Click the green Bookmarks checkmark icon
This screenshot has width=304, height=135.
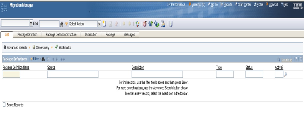[x=56, y=47]
